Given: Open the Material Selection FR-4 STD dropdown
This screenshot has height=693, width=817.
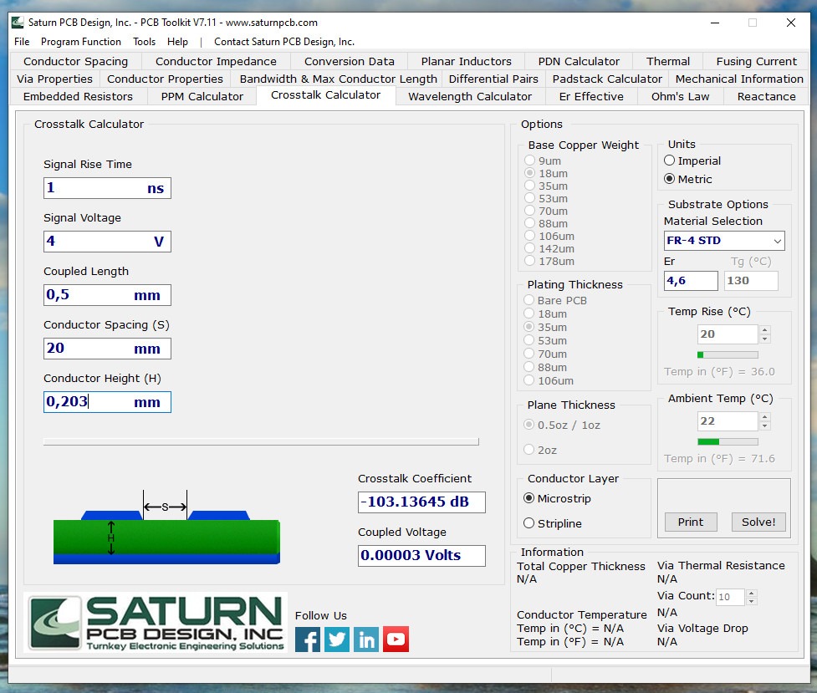Looking at the screenshot, I should click(x=724, y=241).
